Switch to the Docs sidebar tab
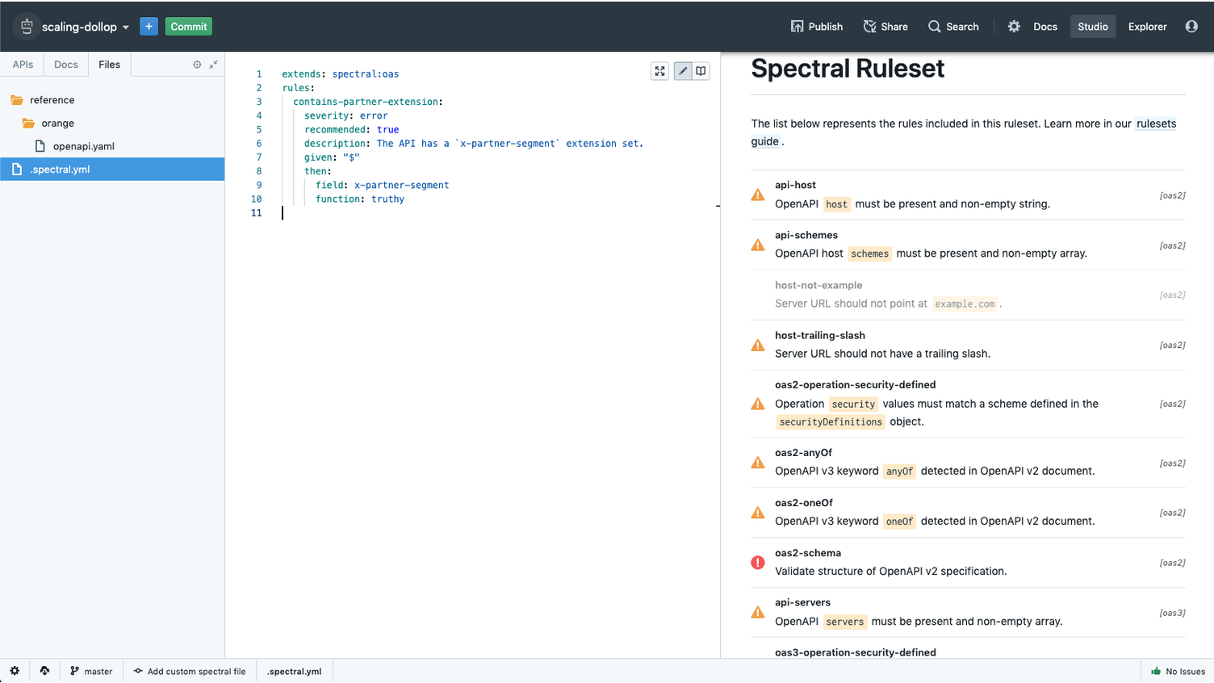1214x683 pixels. pos(66,65)
